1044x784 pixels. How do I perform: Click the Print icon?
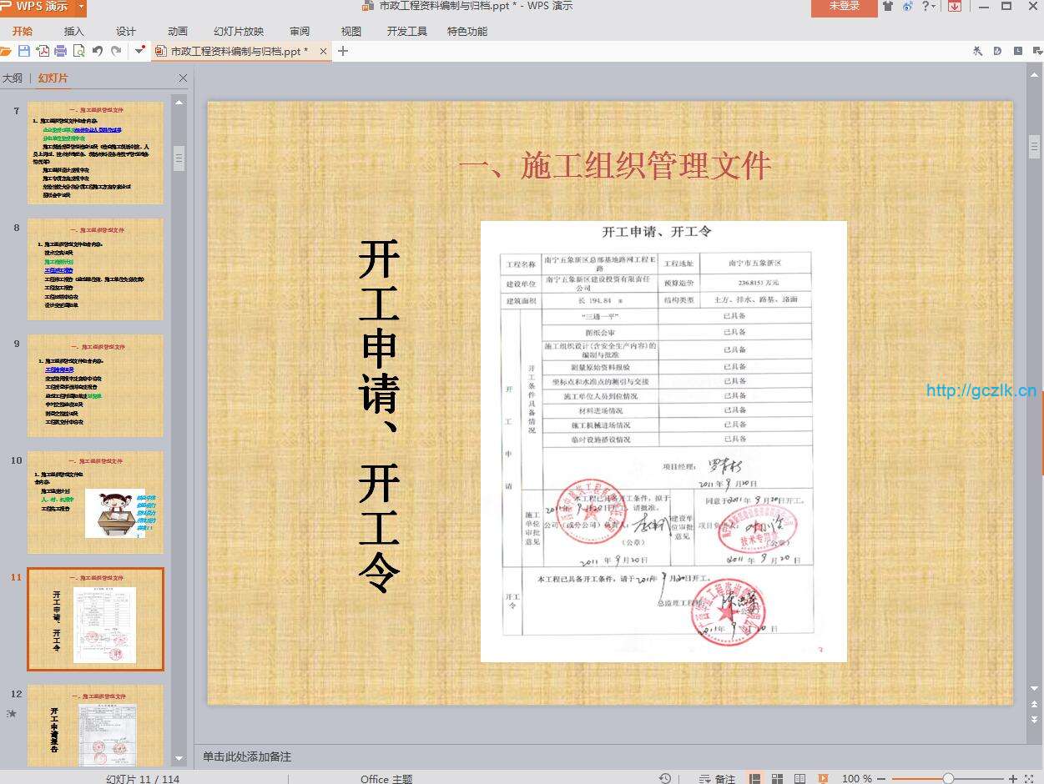click(60, 51)
